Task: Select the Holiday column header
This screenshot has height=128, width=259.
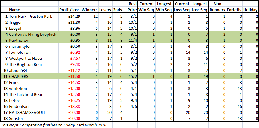Action: pos(250,10)
